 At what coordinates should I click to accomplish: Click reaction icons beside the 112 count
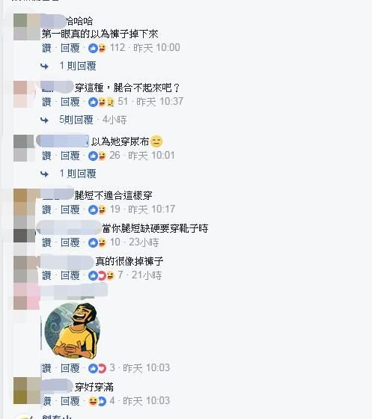(x=97, y=49)
